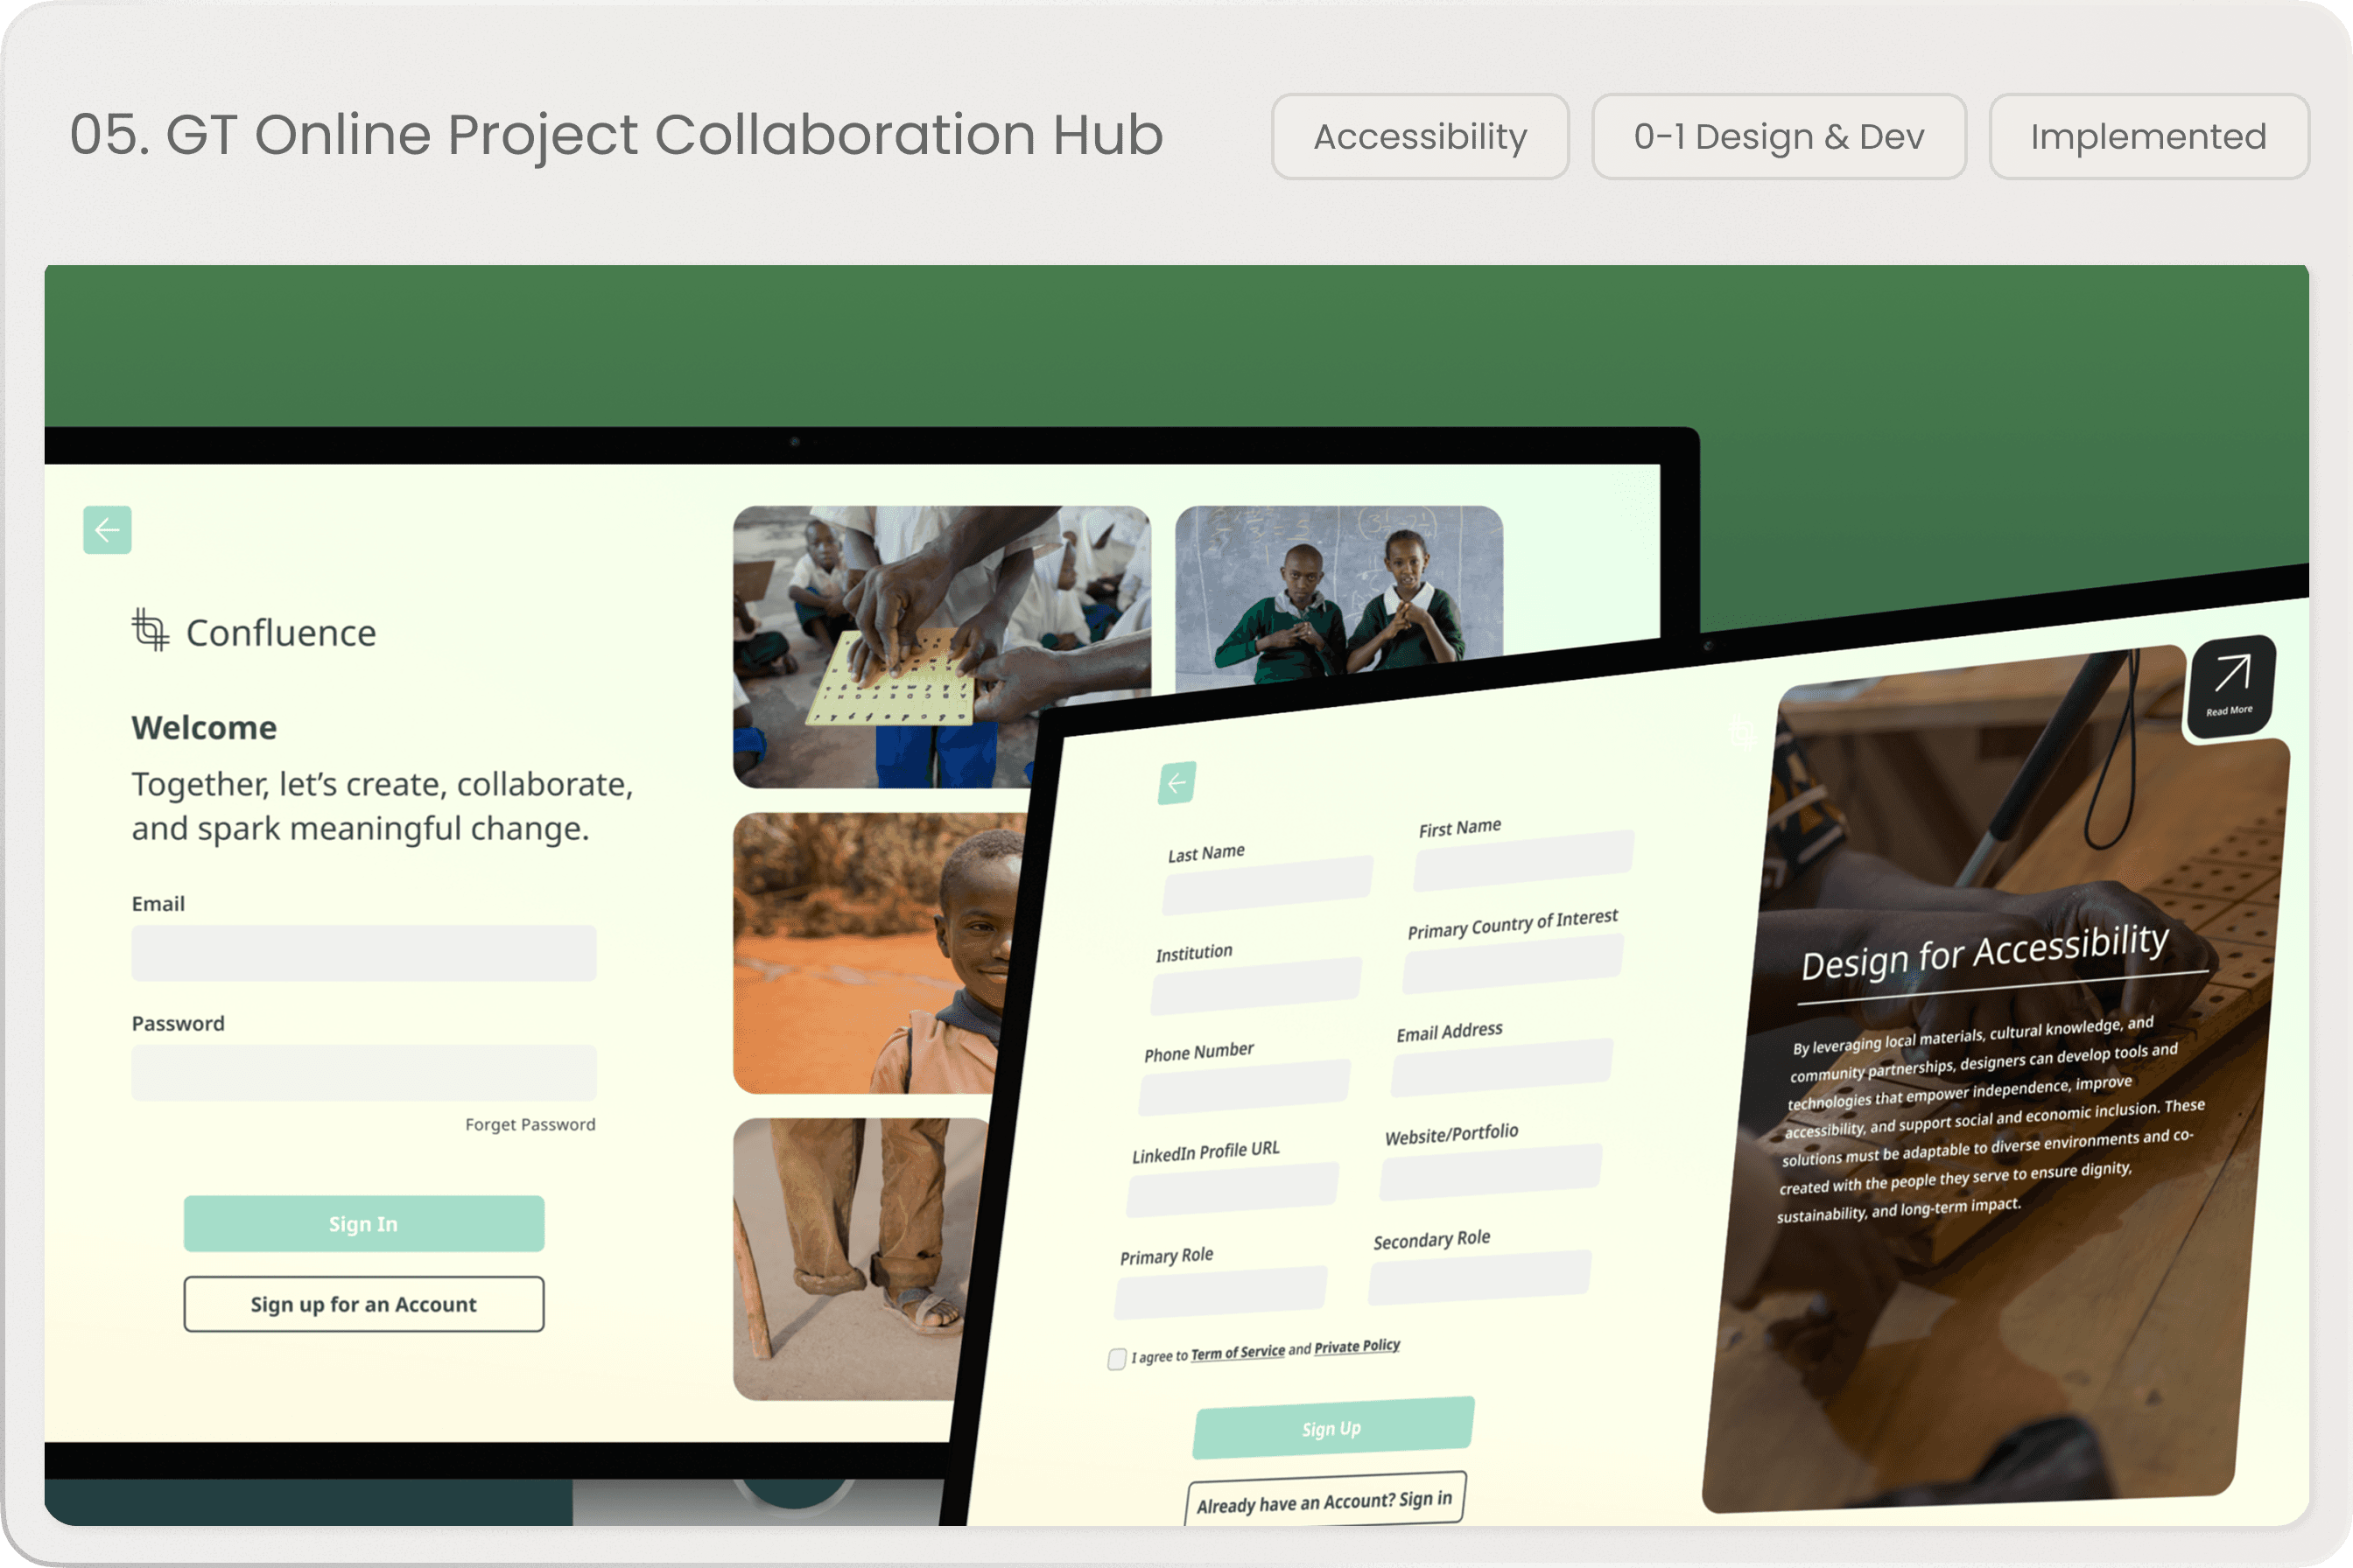Click the Welcome heading
Image resolution: width=2353 pixels, height=1568 pixels.
point(204,728)
